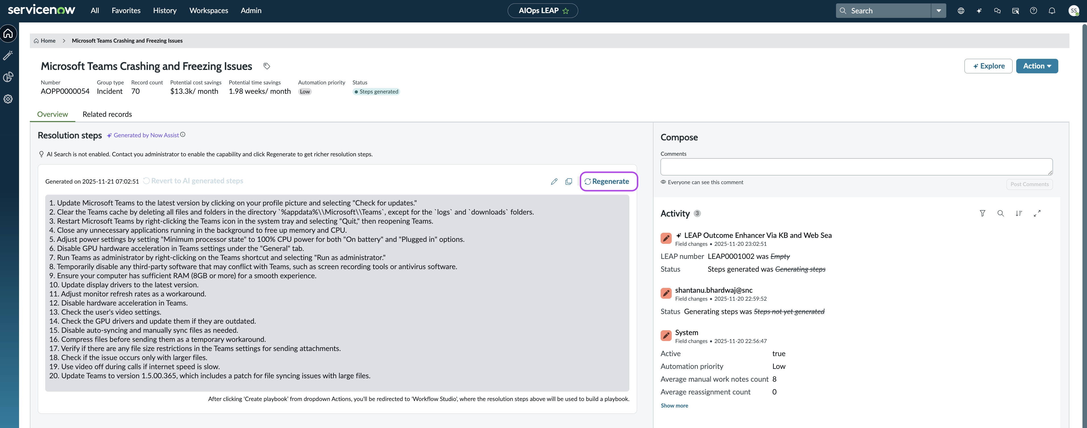This screenshot has width=1087, height=428.
Task: Select the Overview tab
Action: pos(52,114)
